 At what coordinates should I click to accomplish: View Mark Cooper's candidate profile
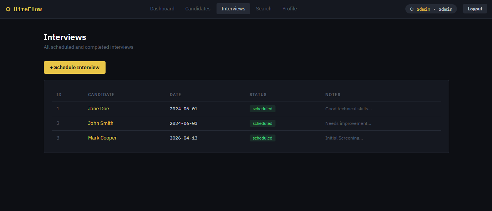click(x=102, y=138)
